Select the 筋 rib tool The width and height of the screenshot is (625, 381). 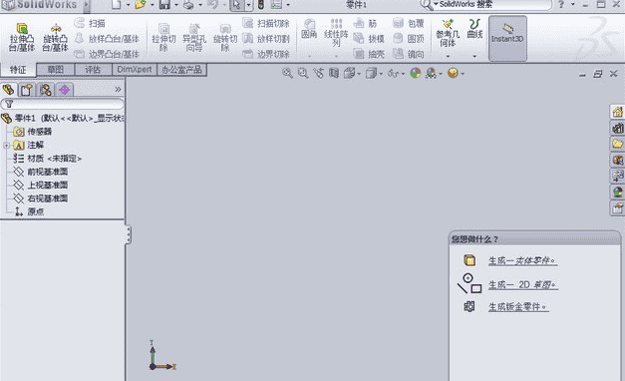tap(366, 23)
